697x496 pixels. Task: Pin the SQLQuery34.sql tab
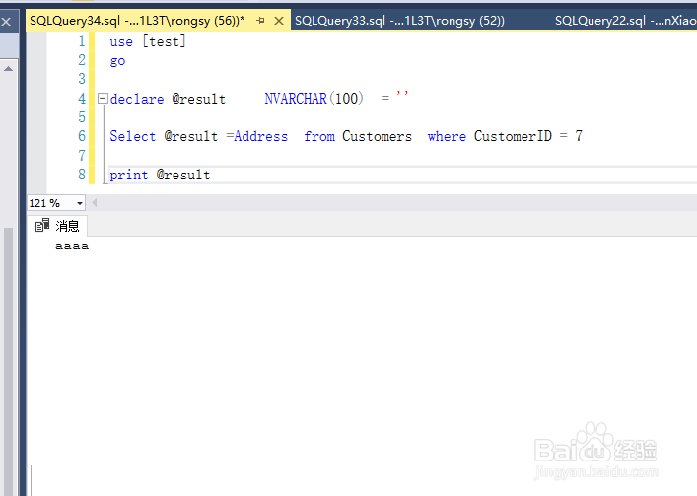(261, 21)
